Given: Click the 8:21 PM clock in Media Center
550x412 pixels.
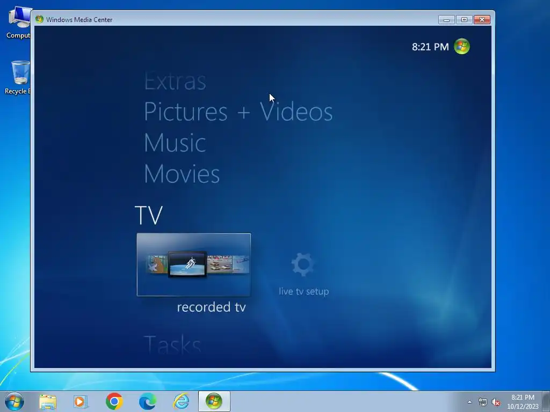Looking at the screenshot, I should tap(430, 47).
